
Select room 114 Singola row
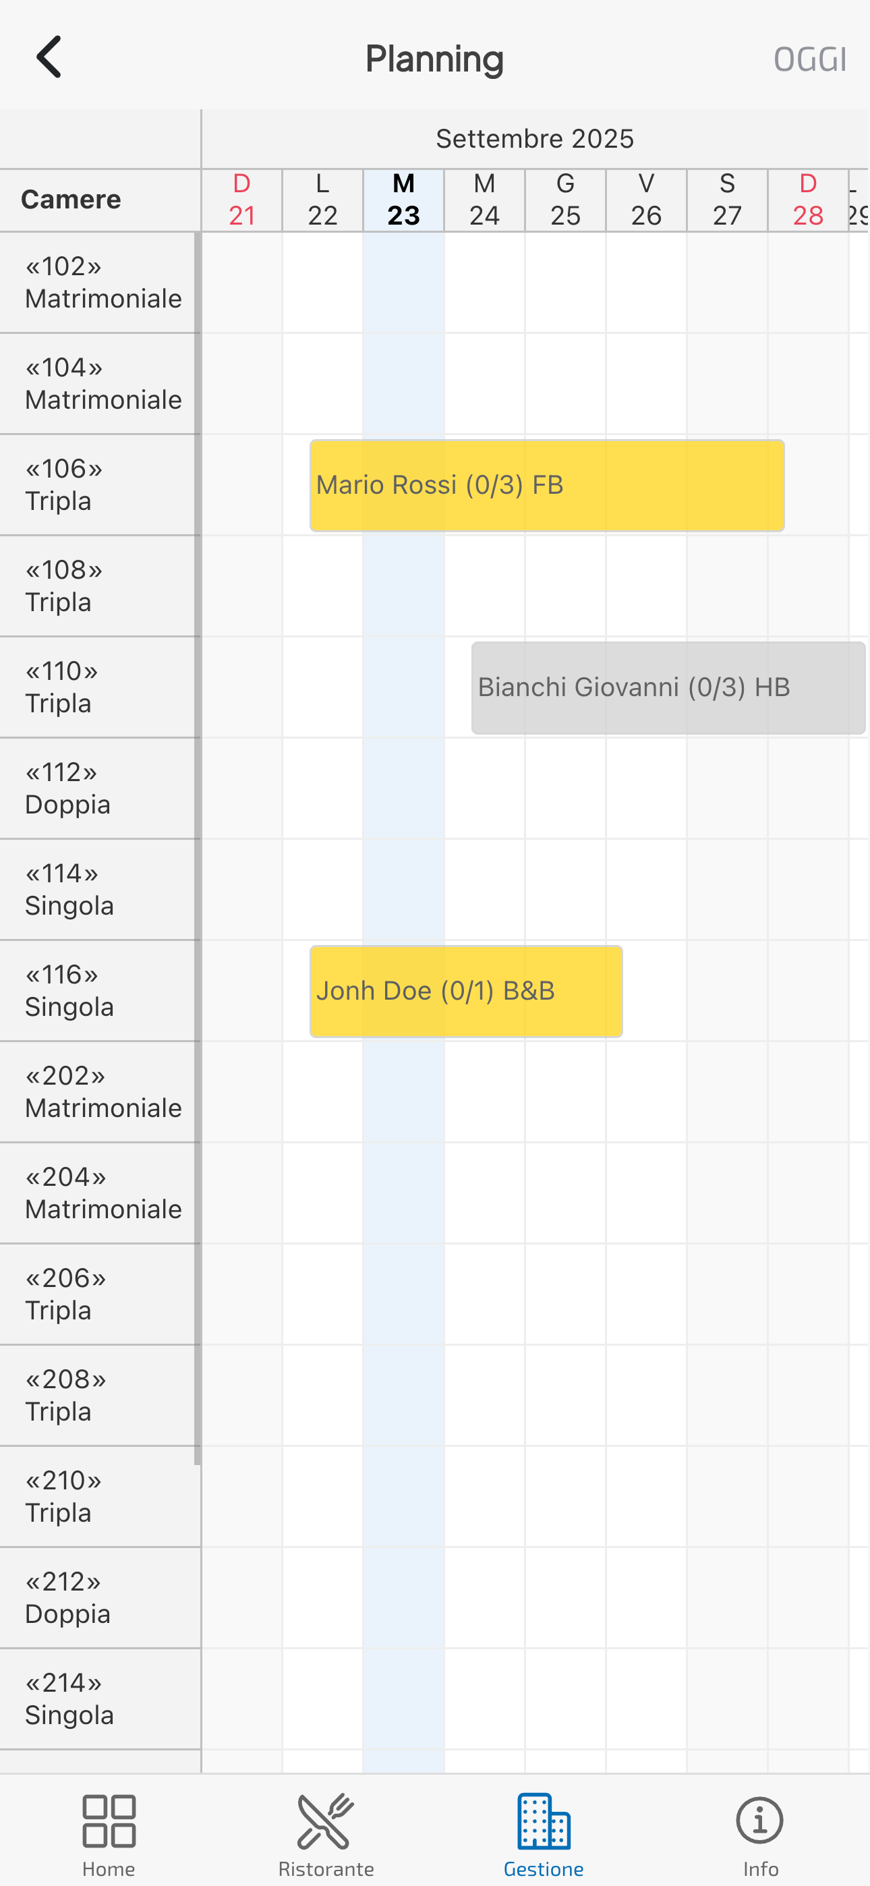pyautogui.click(x=100, y=890)
